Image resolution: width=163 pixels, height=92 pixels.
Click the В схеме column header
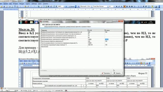pos(113,30)
